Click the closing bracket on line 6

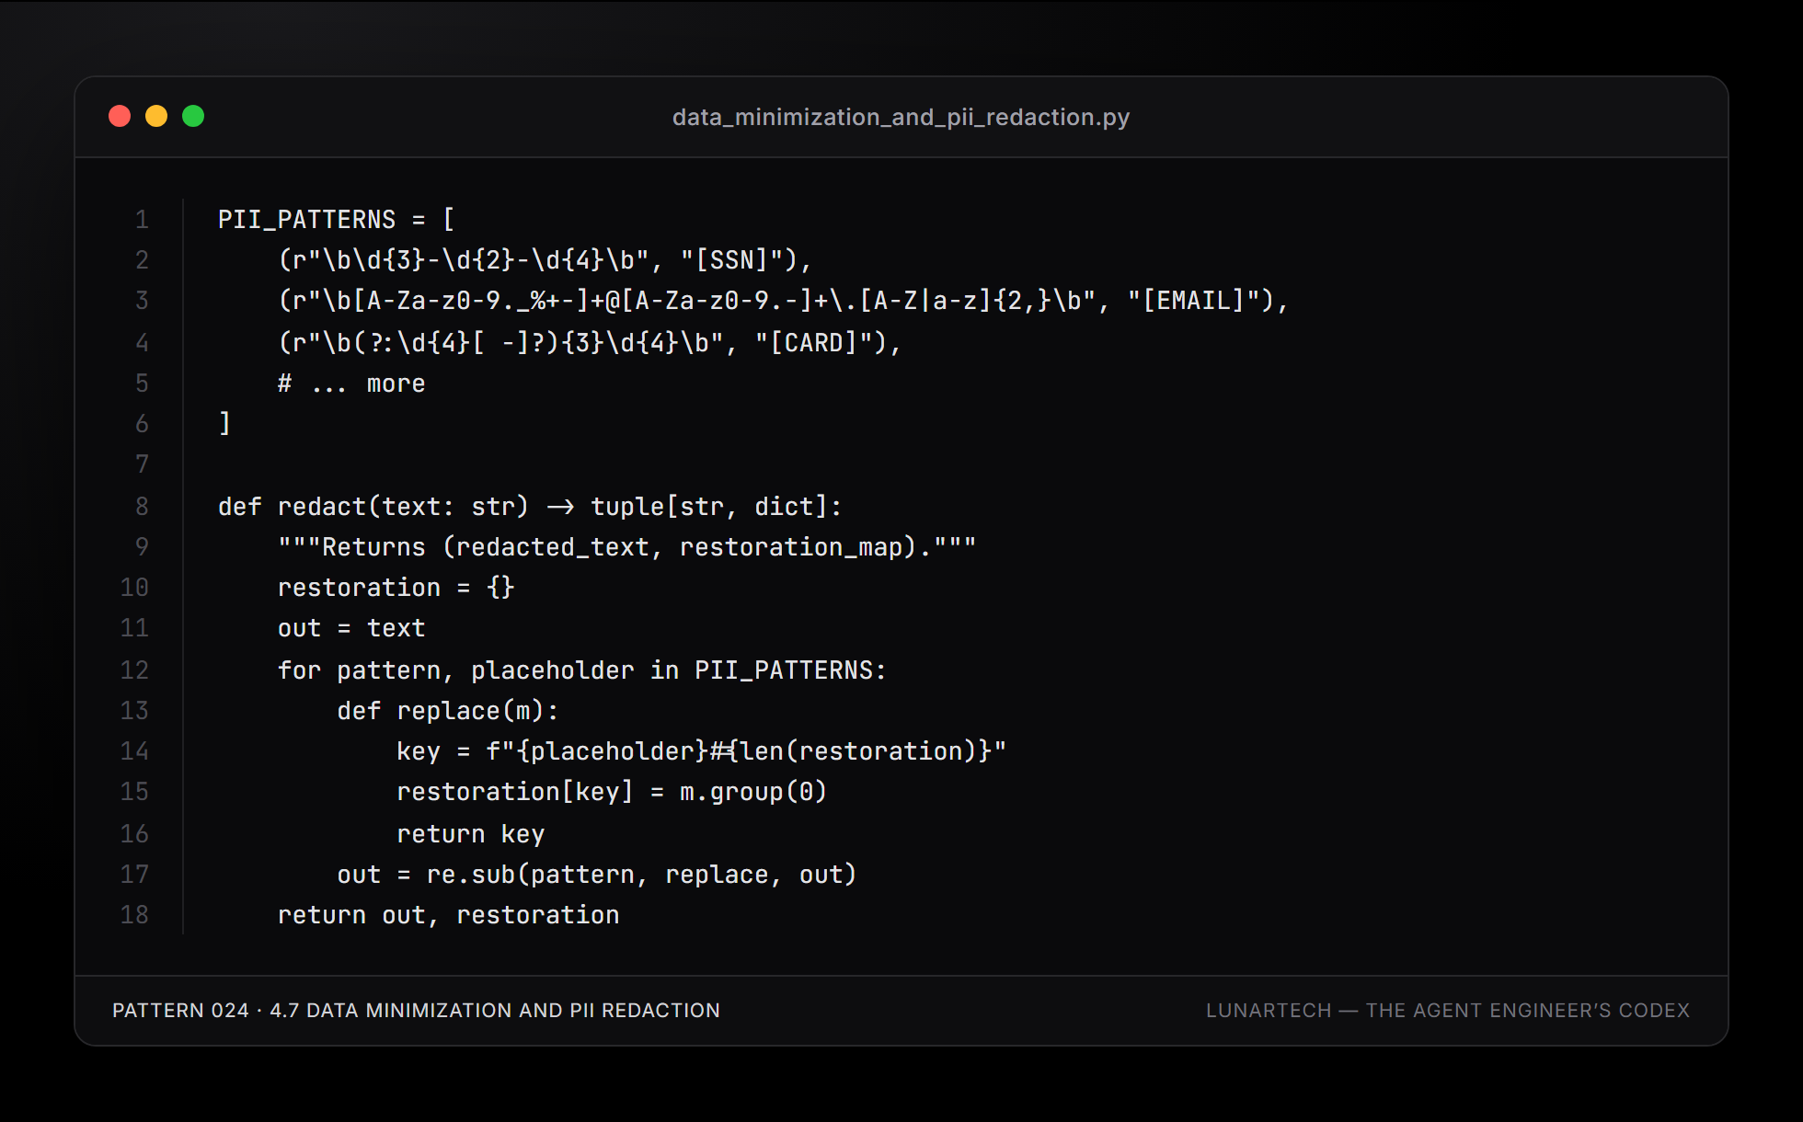(x=224, y=424)
